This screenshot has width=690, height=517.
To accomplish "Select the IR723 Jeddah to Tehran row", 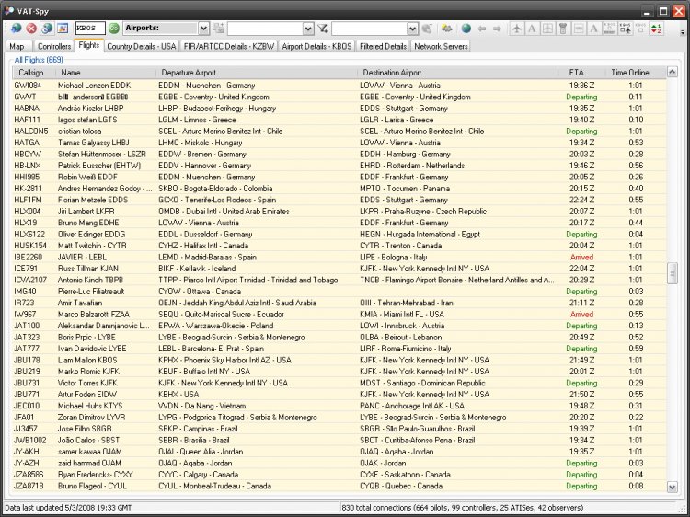I will click(339, 303).
